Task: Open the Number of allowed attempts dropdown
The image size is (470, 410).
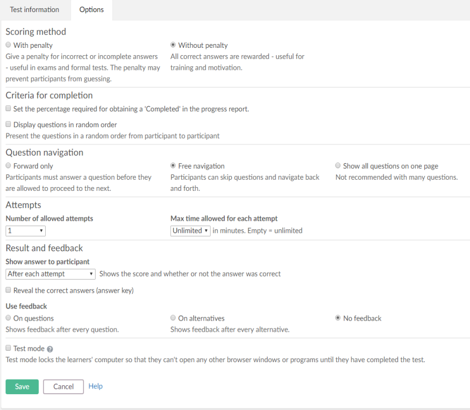Action: coord(26,231)
